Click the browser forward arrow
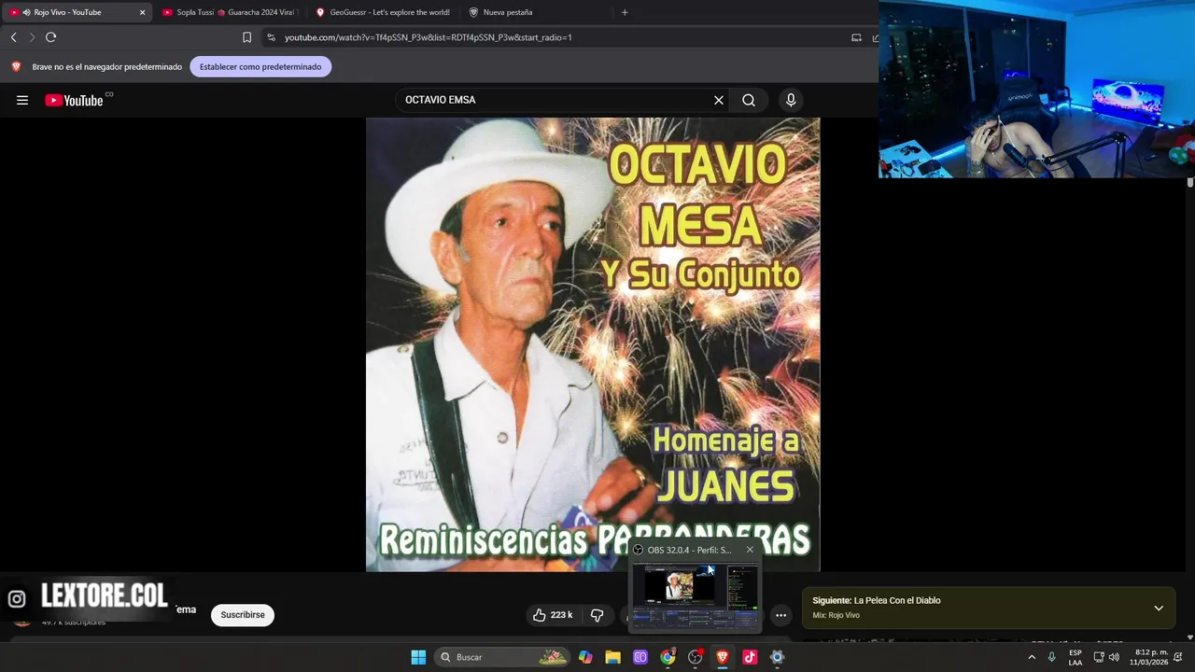 click(32, 37)
